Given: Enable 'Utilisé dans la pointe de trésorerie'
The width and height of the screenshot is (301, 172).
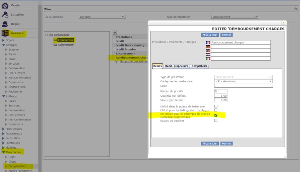Looking at the screenshot, I should point(216,106).
